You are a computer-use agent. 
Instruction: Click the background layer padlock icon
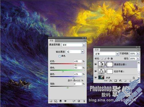[134, 78]
